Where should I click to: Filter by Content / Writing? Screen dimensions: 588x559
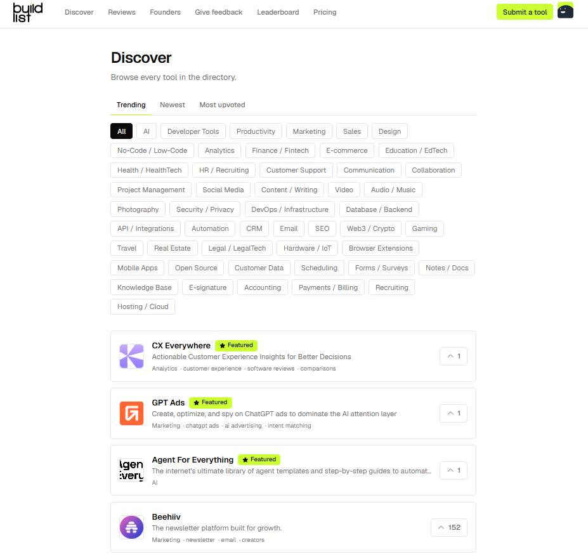click(x=289, y=190)
